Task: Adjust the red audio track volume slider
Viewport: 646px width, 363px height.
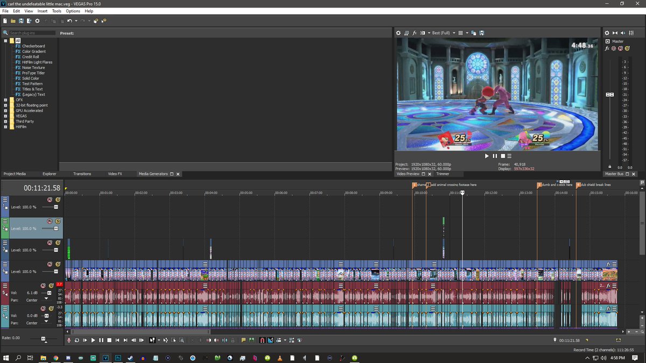Action: pos(50,293)
